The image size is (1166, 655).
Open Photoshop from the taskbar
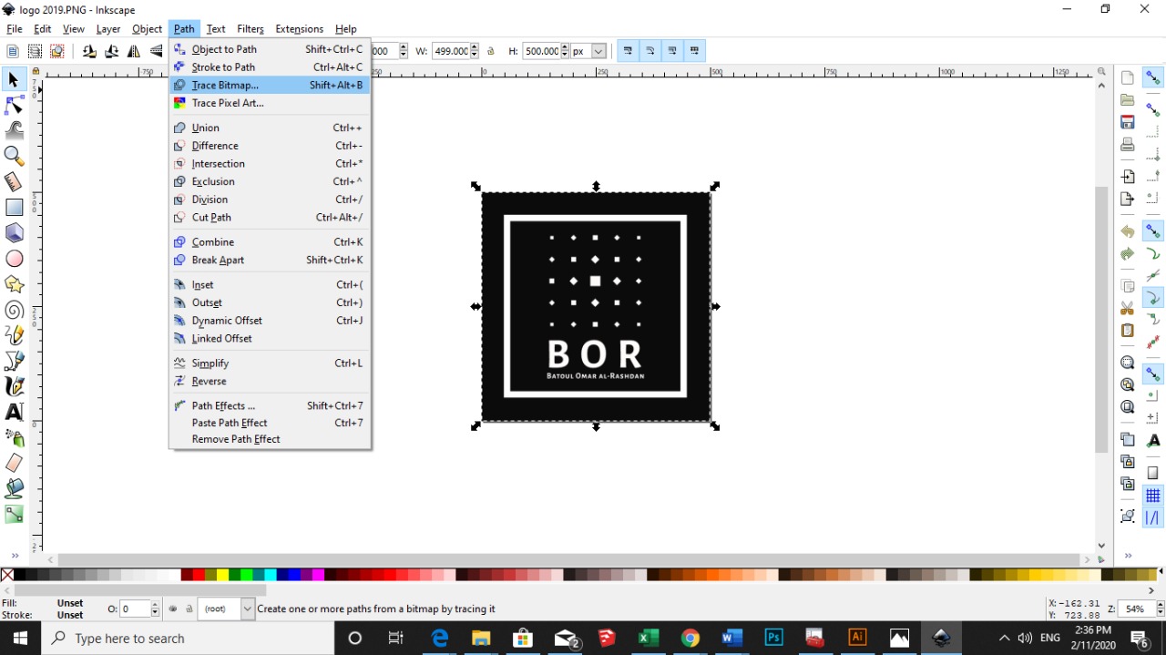click(x=773, y=638)
